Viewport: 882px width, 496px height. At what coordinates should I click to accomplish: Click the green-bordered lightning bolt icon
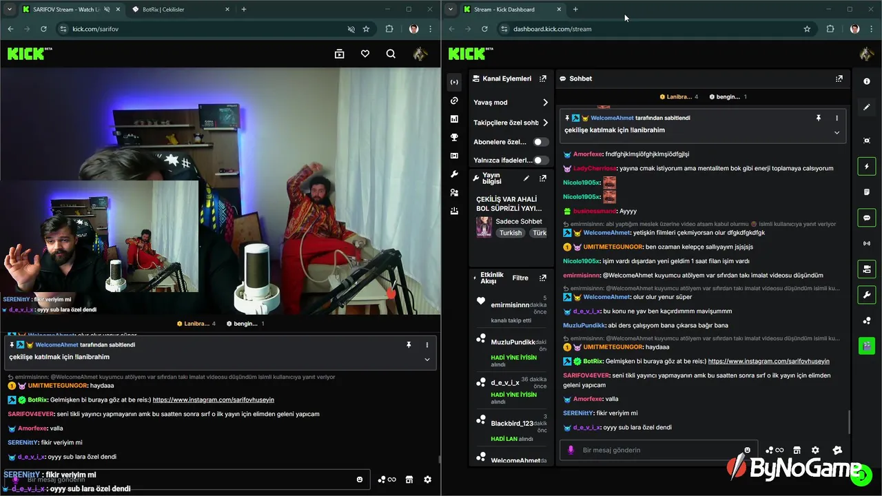tap(867, 166)
